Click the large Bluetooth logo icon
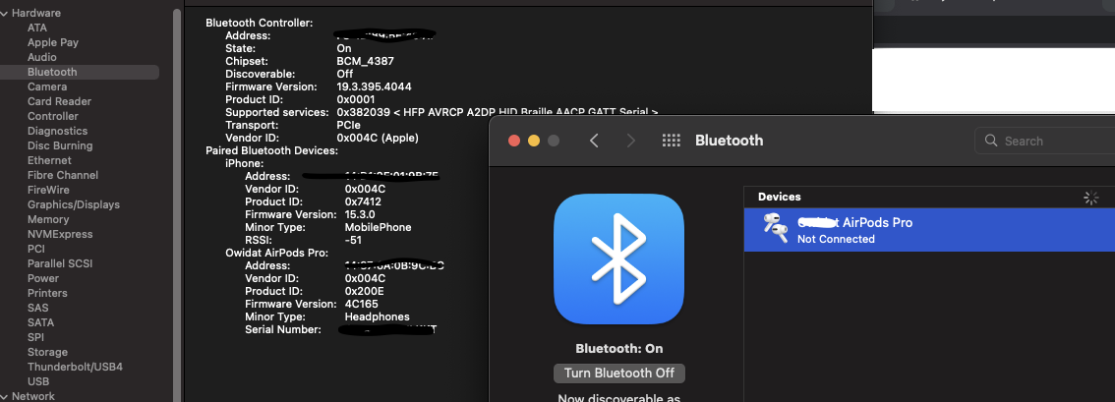The image size is (1115, 402). pyautogui.click(x=618, y=258)
